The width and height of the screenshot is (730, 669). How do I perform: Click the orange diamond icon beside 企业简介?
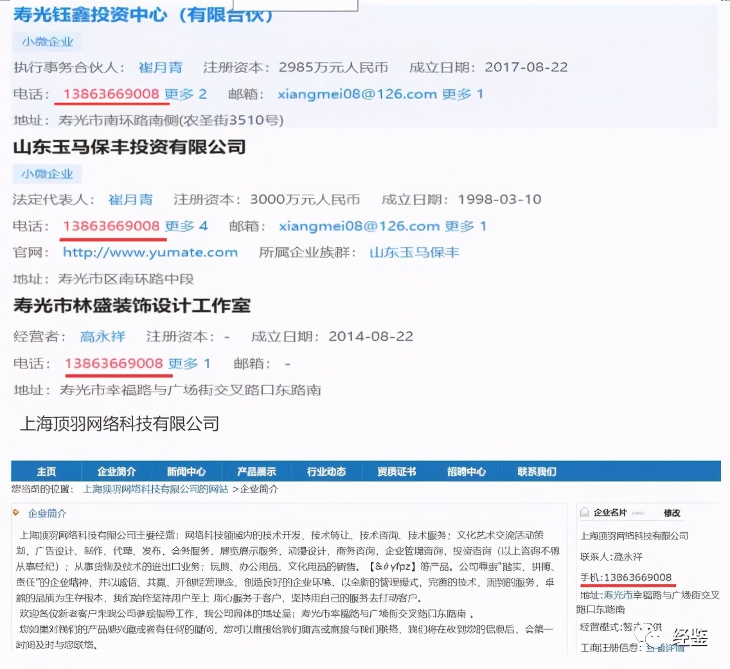click(15, 512)
